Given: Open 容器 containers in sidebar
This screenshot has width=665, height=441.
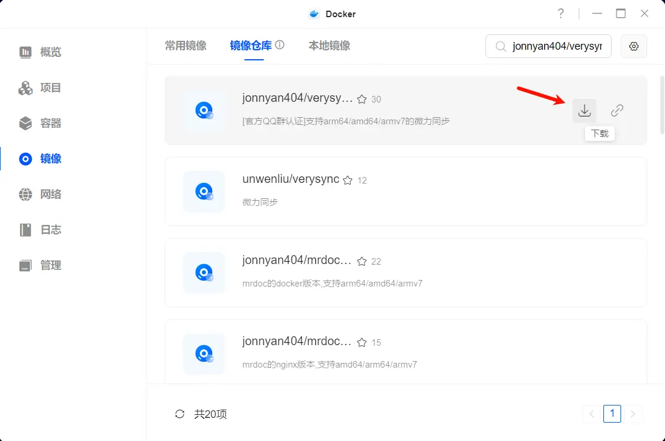Looking at the screenshot, I should [41, 123].
